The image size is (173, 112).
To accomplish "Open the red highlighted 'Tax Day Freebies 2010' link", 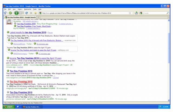I will click(x=21, y=82).
